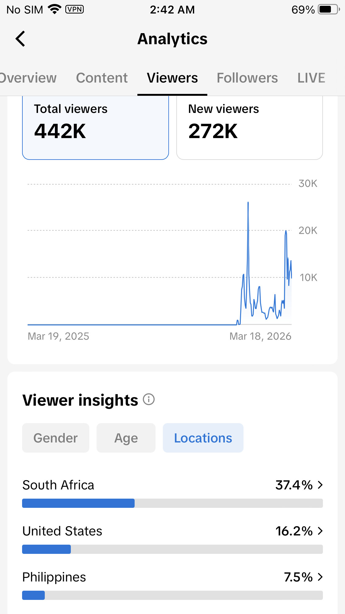Screen dimensions: 345x614
Task: Tap the VPN status indicator
Action: 75,10
